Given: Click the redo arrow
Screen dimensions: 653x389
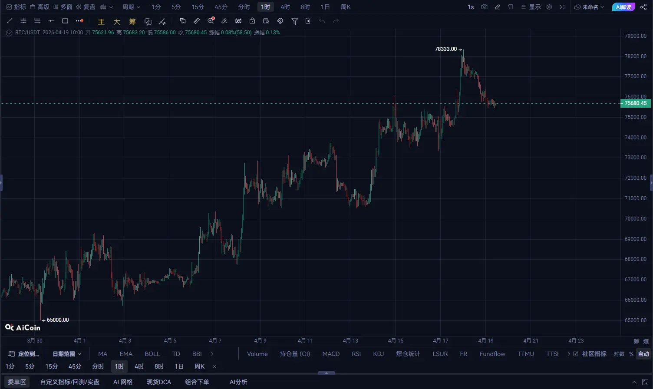Looking at the screenshot, I should (x=336, y=21).
